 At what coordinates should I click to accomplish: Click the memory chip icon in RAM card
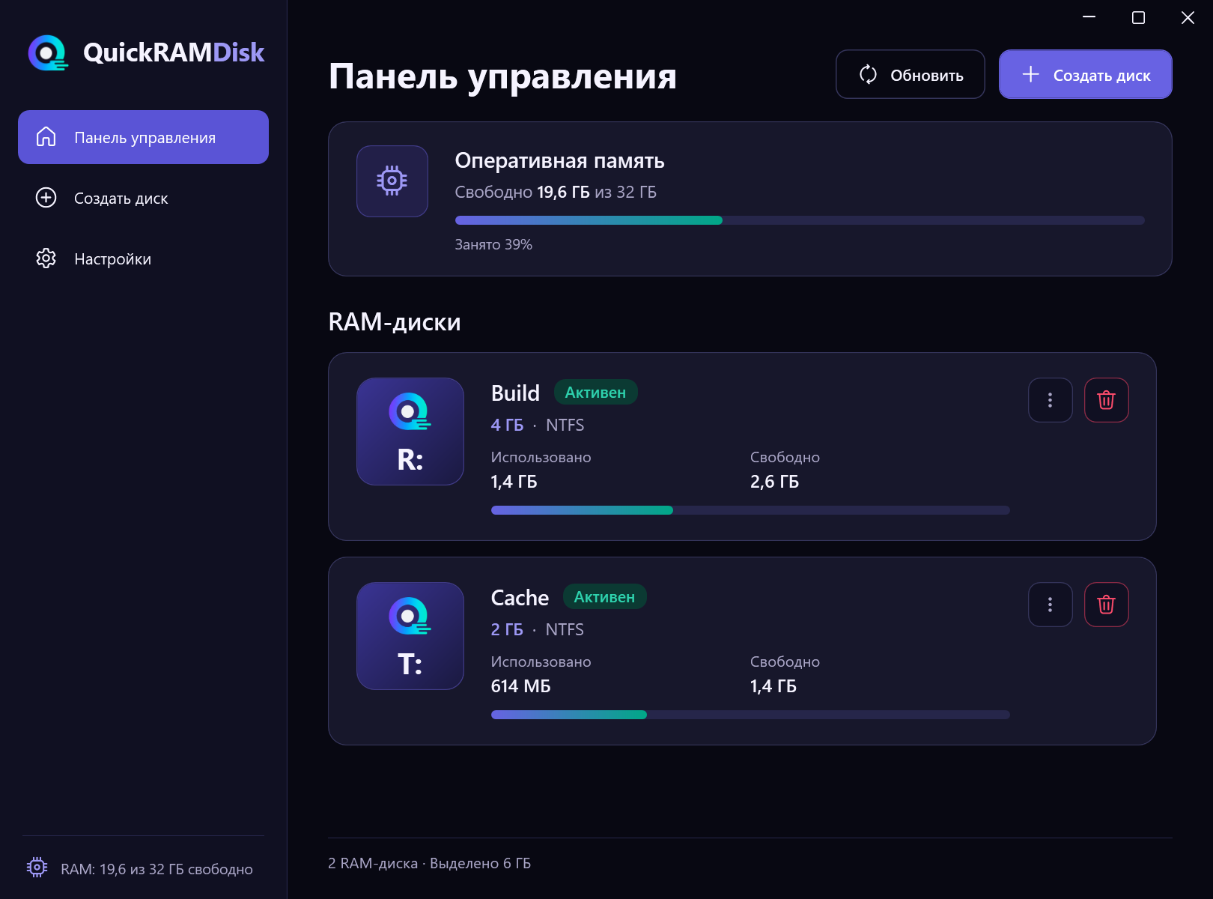pos(392,181)
